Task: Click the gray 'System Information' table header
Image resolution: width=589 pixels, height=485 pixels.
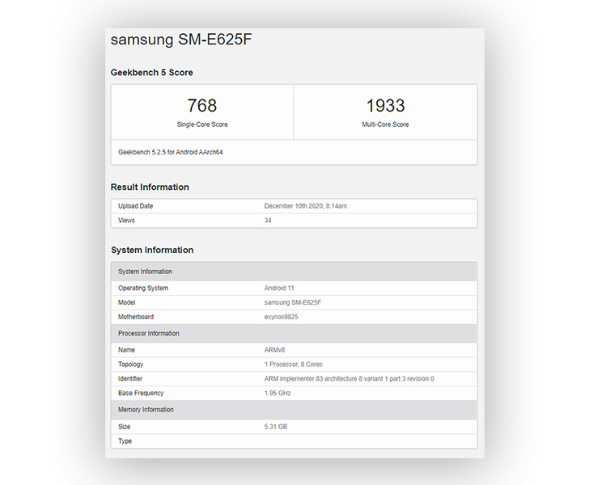Action: (294, 272)
